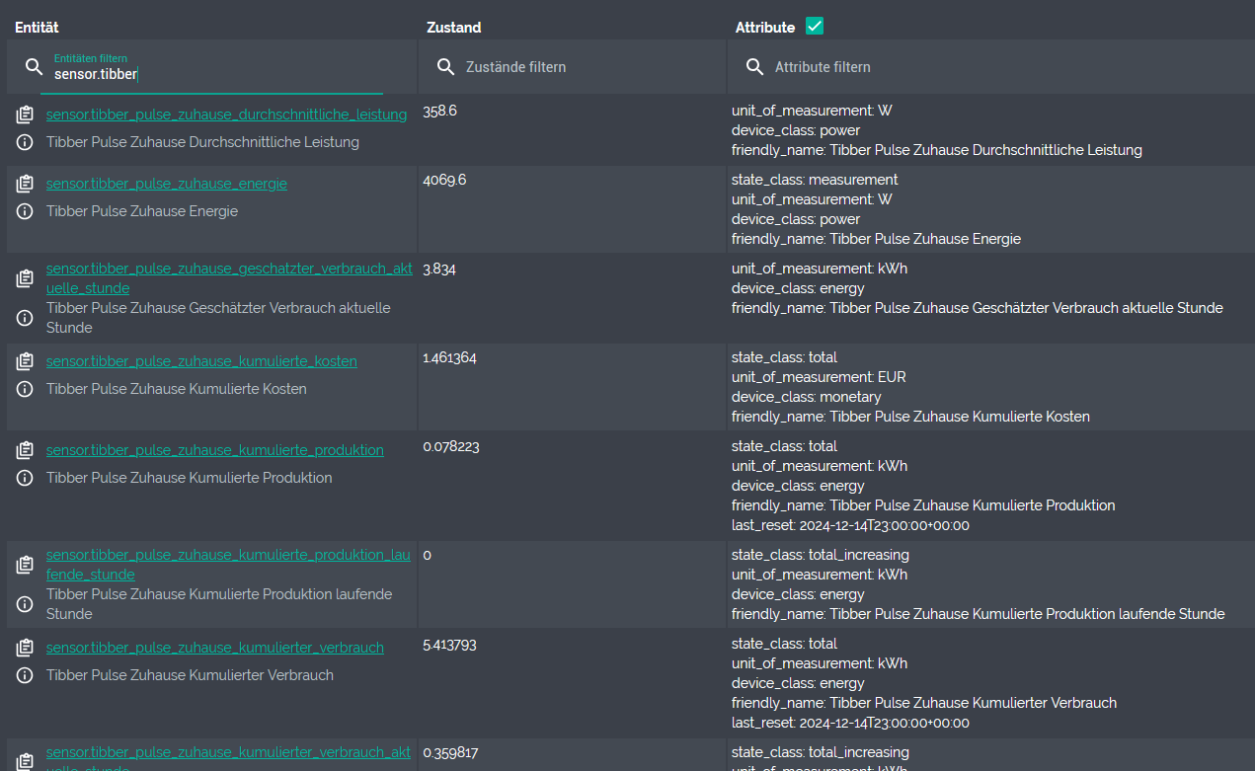Open sensor.tibber_pulse_zuhause_kumulierte_produktion link
The width and height of the screenshot is (1255, 771).
point(215,450)
